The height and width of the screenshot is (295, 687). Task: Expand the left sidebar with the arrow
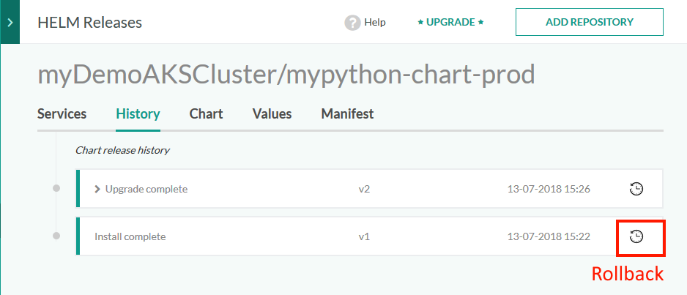coord(10,23)
